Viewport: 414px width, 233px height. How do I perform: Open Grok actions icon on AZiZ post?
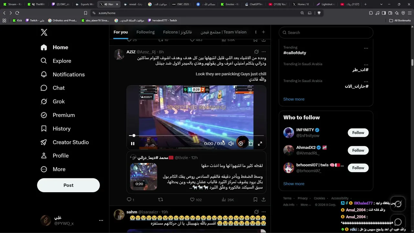(x=256, y=52)
